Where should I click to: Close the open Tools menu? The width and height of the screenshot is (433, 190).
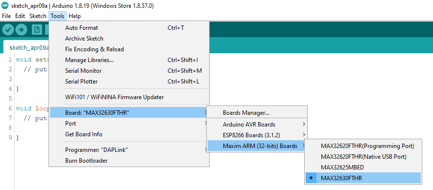click(x=57, y=16)
